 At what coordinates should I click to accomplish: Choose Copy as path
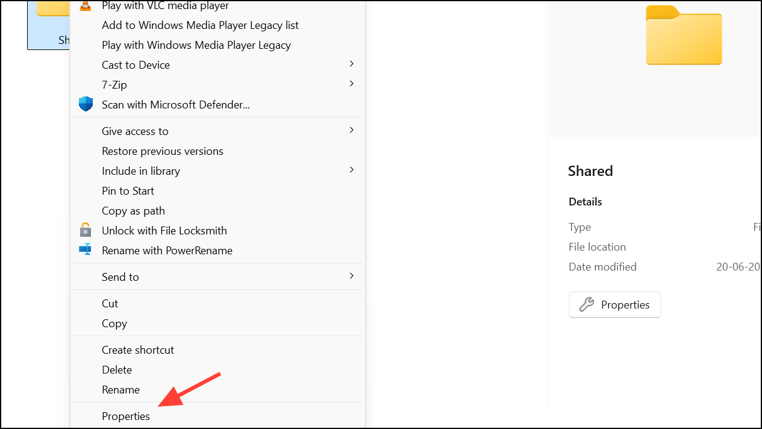[217, 211]
